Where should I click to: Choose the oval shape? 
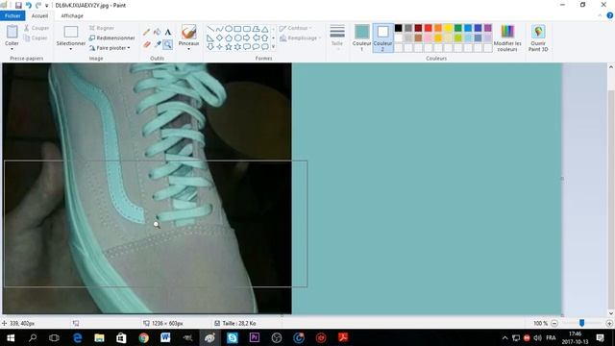pos(229,29)
